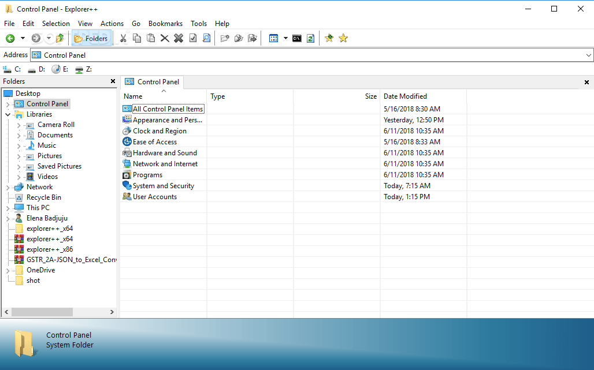Create a new folder via the toolbar icon
This screenshot has height=370, width=594.
[225, 38]
